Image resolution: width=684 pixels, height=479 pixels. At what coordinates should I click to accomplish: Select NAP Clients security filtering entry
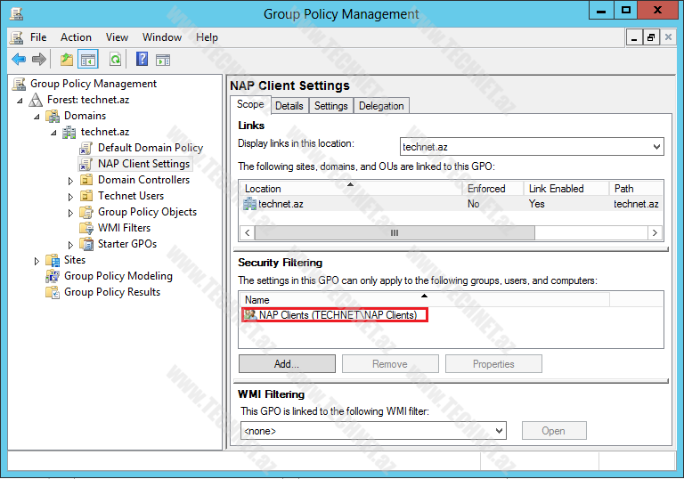337,315
